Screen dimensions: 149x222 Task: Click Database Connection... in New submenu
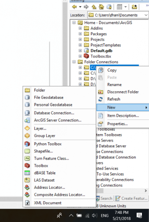click(x=59, y=113)
